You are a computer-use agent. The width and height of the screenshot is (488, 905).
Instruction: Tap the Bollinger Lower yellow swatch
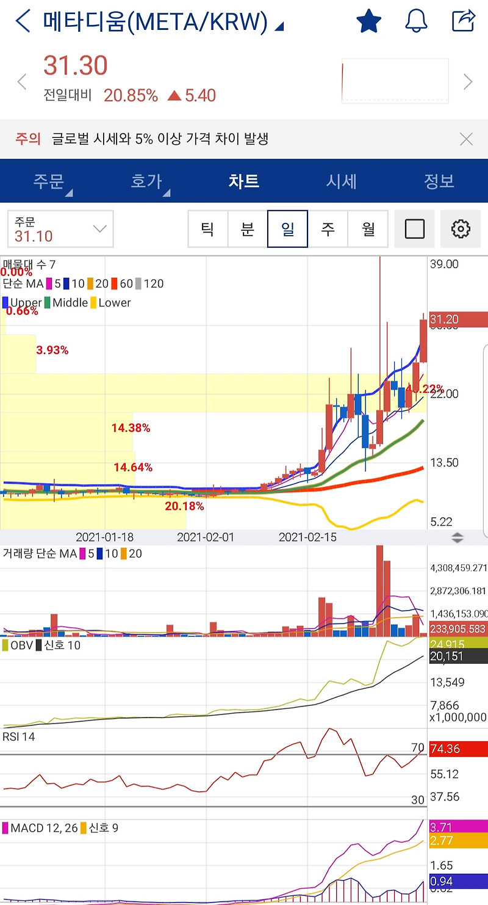tap(93, 302)
